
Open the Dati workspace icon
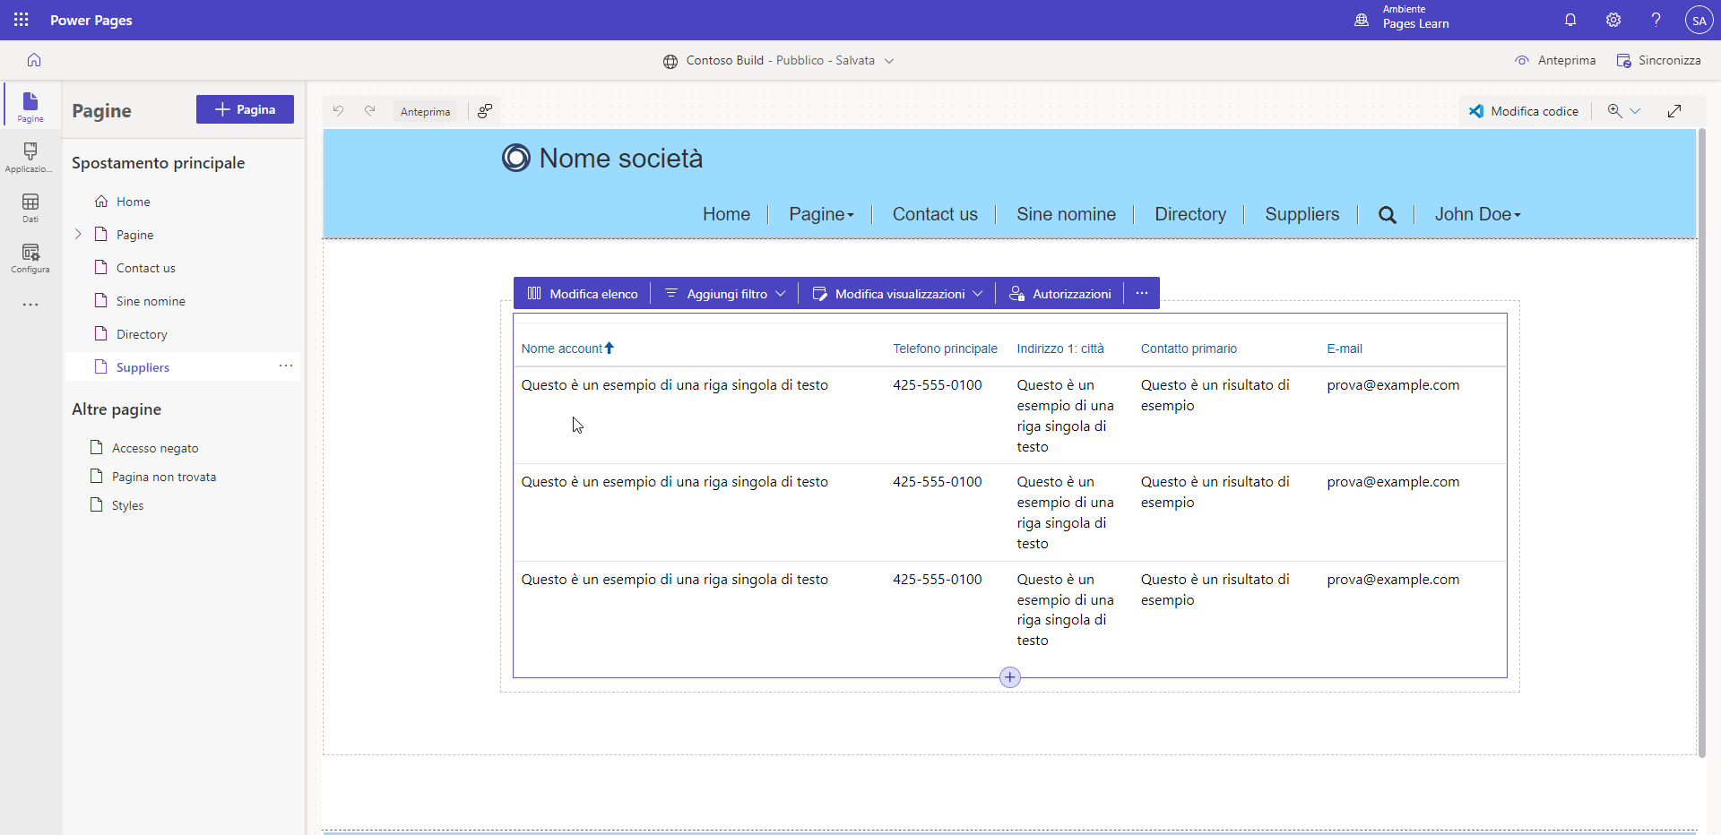tap(30, 208)
